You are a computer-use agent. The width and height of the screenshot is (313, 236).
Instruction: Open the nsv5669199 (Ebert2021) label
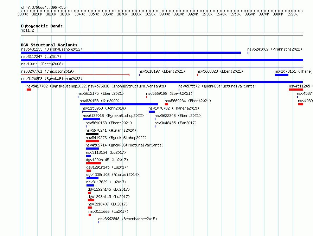point(169,93)
